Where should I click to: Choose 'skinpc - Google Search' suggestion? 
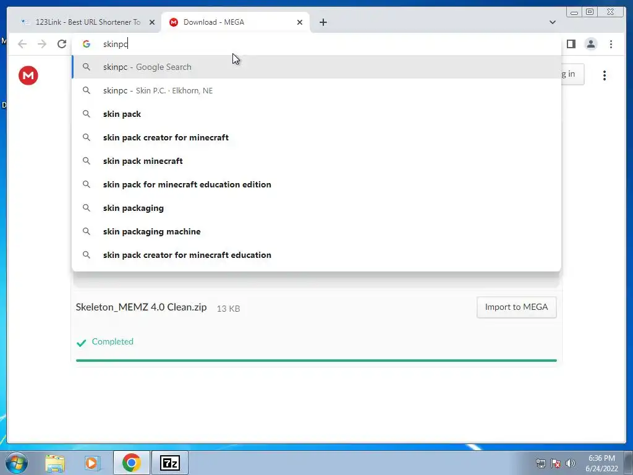coord(316,67)
